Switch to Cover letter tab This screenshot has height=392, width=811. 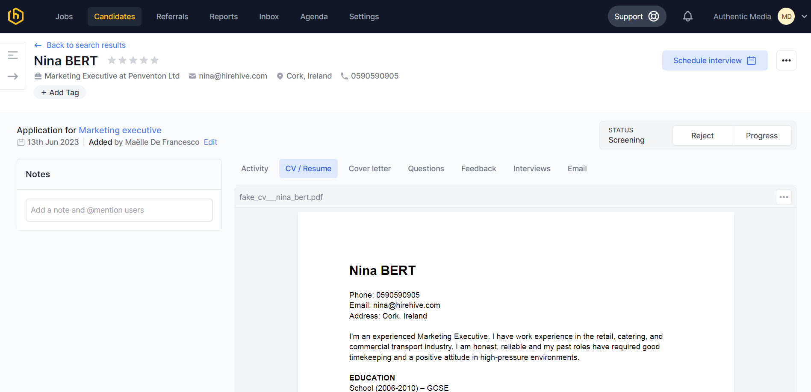tap(370, 169)
